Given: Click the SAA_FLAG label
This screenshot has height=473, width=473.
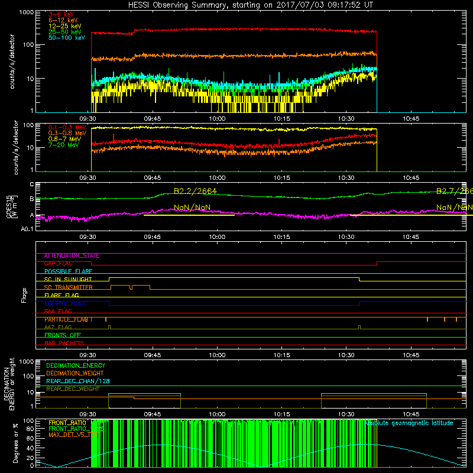Looking at the screenshot, I should (x=58, y=312).
